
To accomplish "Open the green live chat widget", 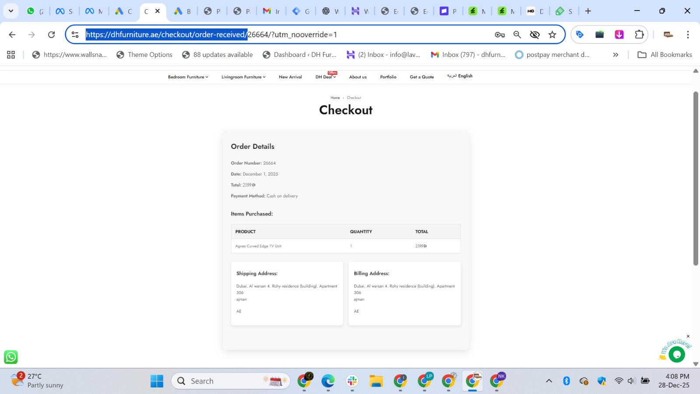I will pyautogui.click(x=676, y=354).
